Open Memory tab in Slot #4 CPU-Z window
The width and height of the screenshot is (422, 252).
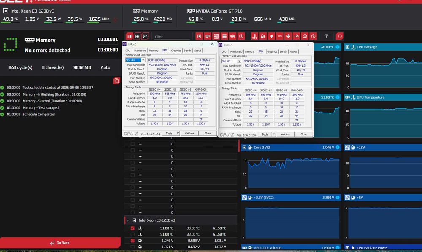[x=154, y=51]
